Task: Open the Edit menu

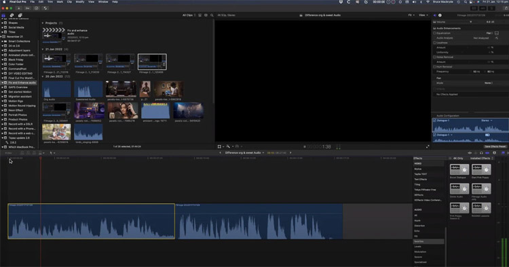Action: tap(41, 1)
